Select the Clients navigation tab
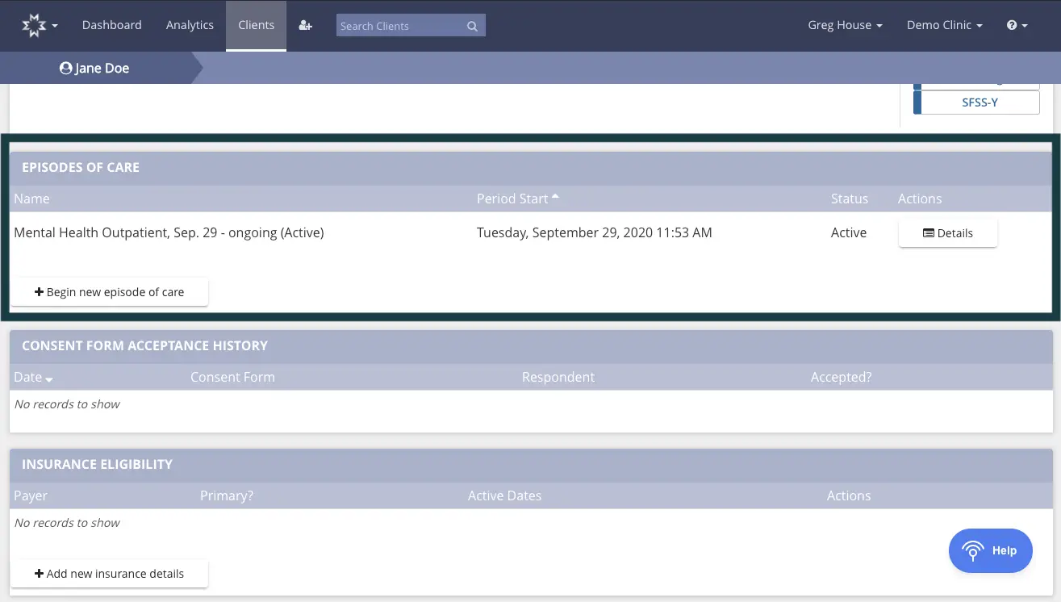 coord(256,25)
